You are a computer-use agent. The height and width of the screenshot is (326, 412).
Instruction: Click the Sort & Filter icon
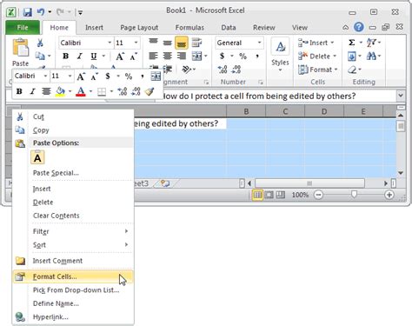pos(371,43)
